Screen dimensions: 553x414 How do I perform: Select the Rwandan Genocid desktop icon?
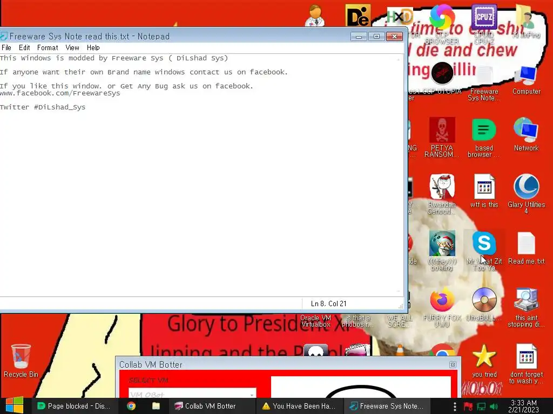click(442, 194)
